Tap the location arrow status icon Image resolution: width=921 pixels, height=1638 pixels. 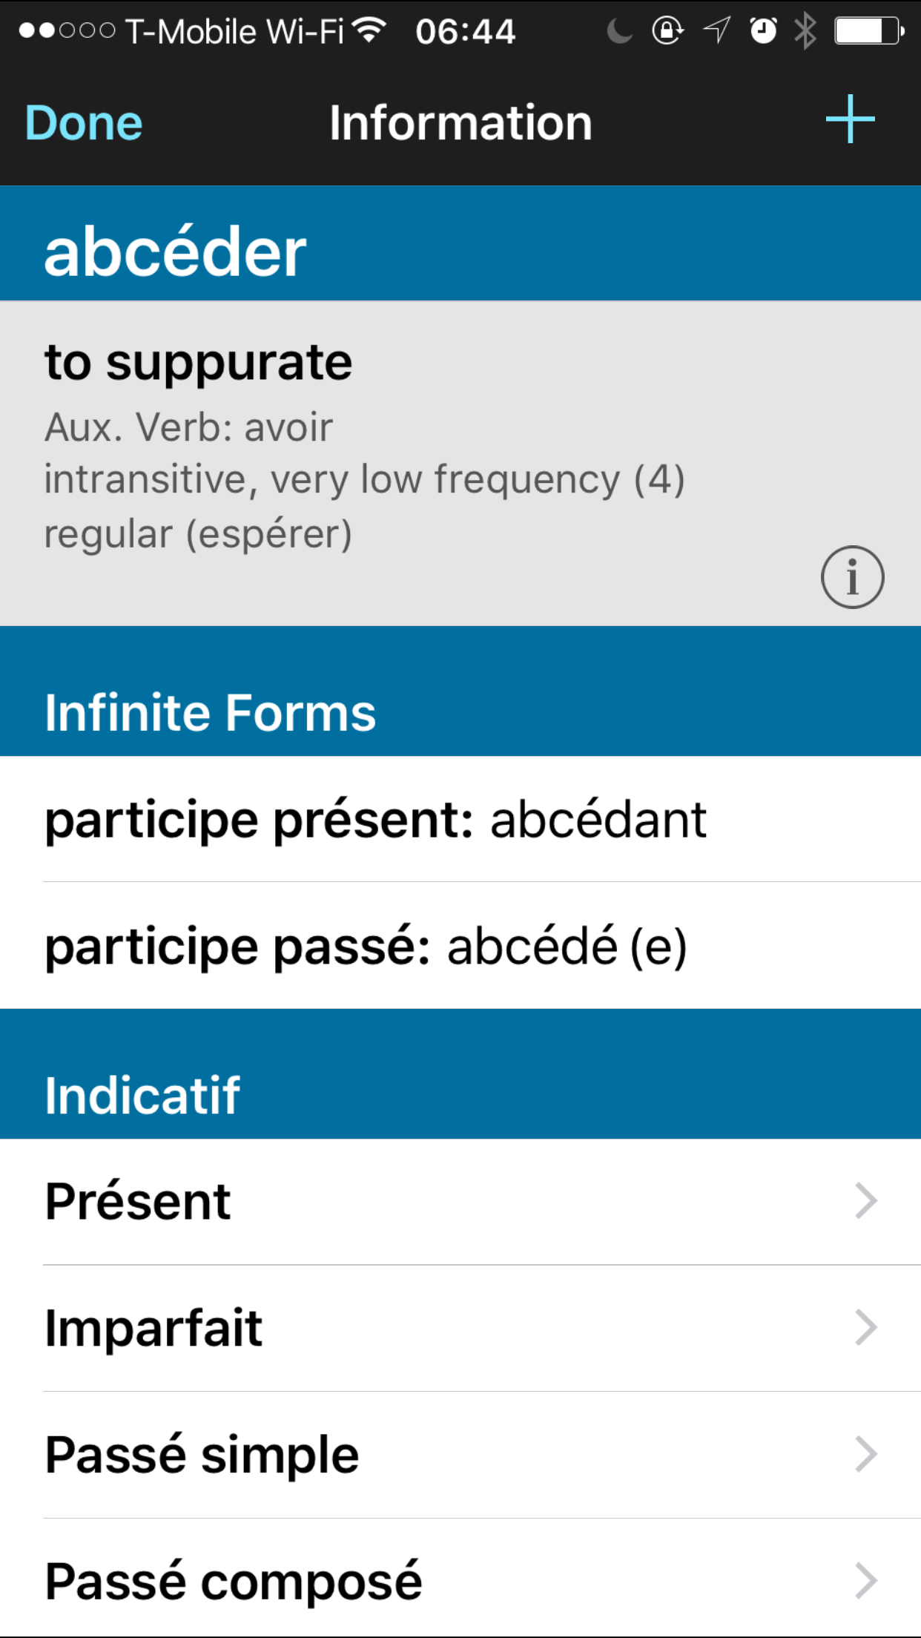[716, 31]
